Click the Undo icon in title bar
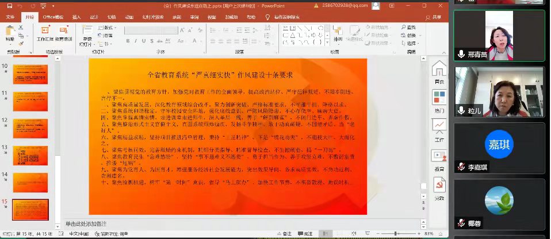The height and width of the screenshot is (239, 551). pyautogui.click(x=20, y=6)
